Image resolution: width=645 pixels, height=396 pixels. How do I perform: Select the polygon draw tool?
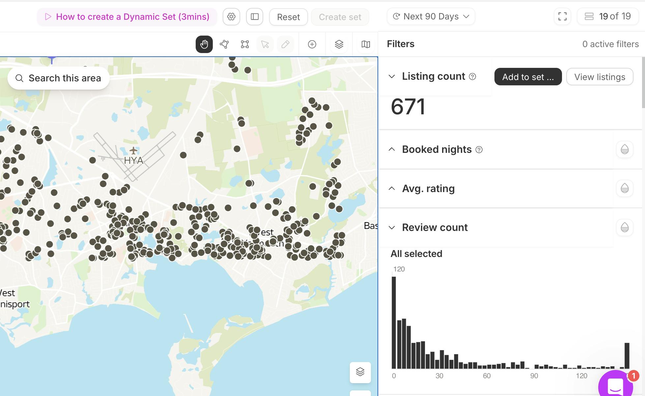224,44
